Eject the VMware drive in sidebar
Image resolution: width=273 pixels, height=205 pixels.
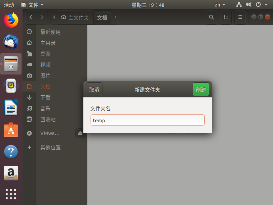point(80,133)
